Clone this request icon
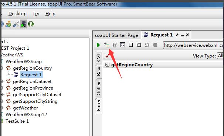Image resolution: width=224 pixels, height=136 pixels. click(x=139, y=45)
